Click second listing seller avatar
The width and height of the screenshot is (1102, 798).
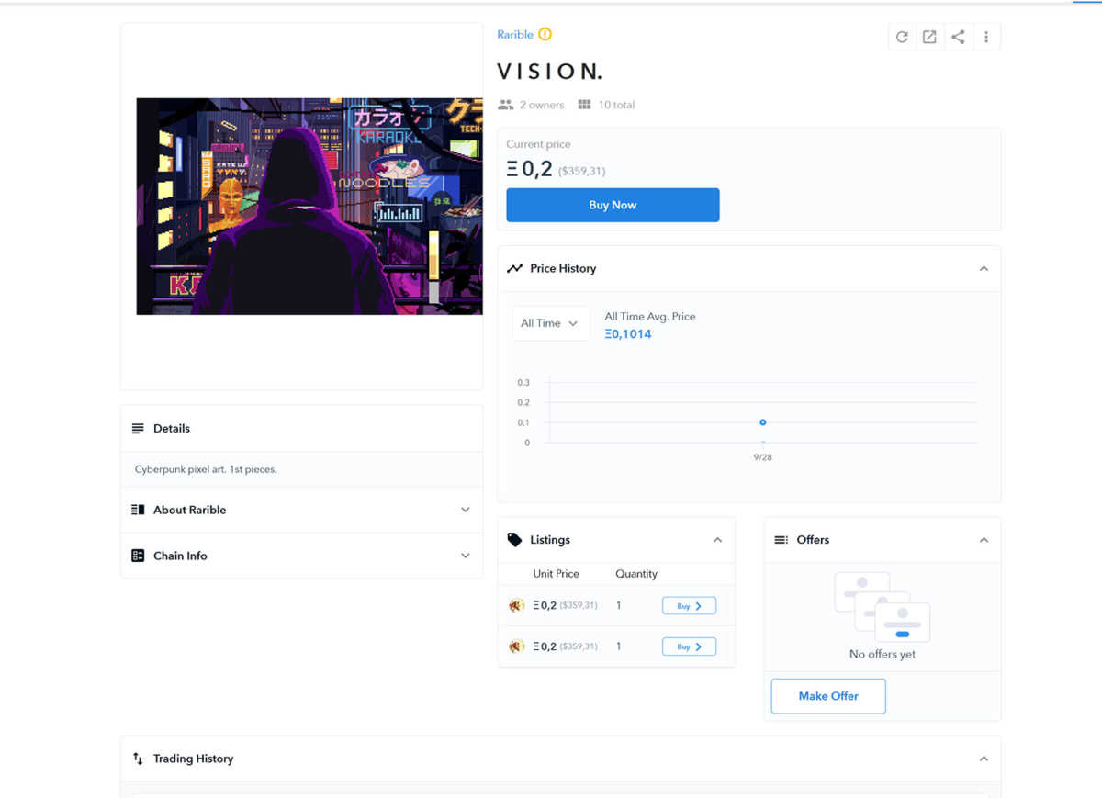coord(517,646)
